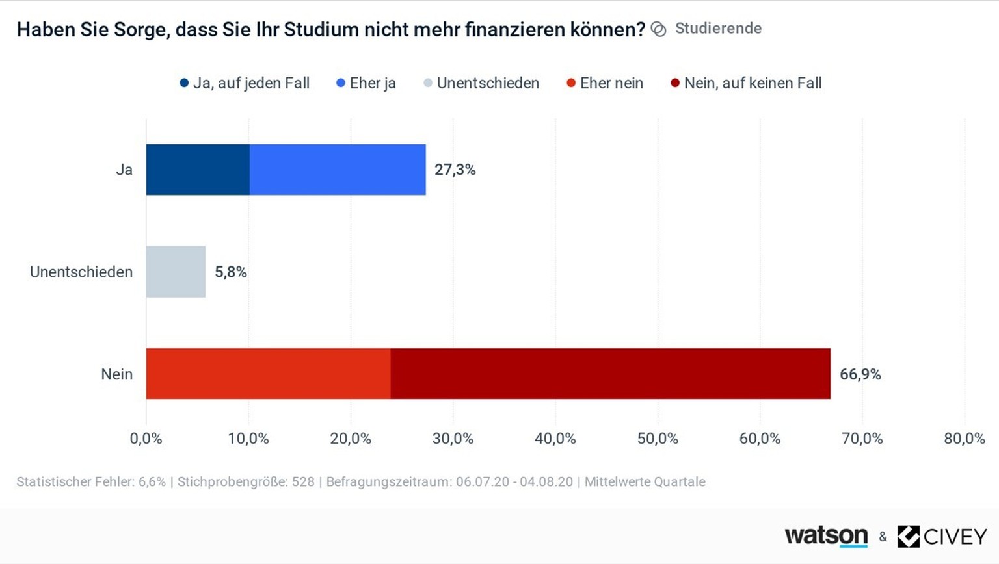The image size is (999, 564).
Task: Click the dark blue Ja bar segment
Action: tap(198, 170)
